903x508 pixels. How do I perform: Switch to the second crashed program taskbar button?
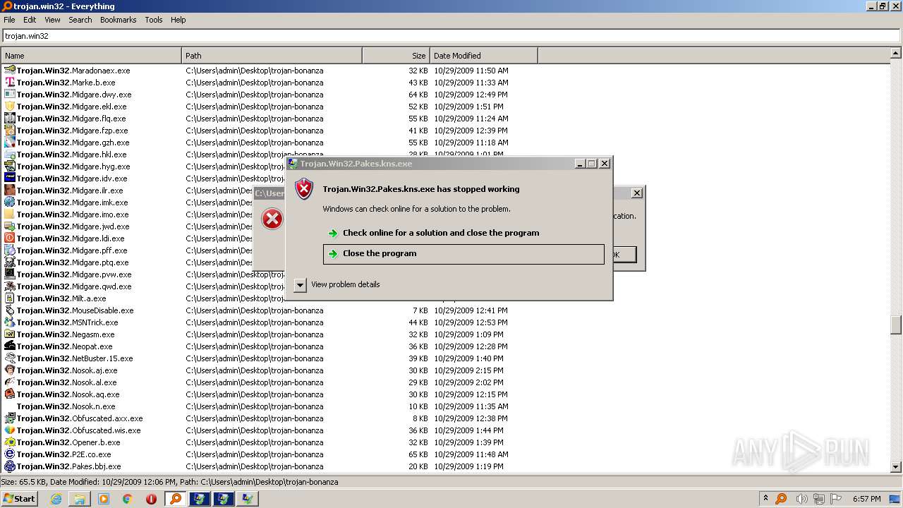[224, 499]
